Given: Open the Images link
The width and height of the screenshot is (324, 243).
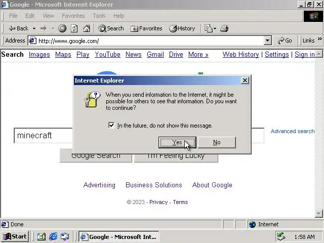Looking at the screenshot, I should pyautogui.click(x=39, y=54).
